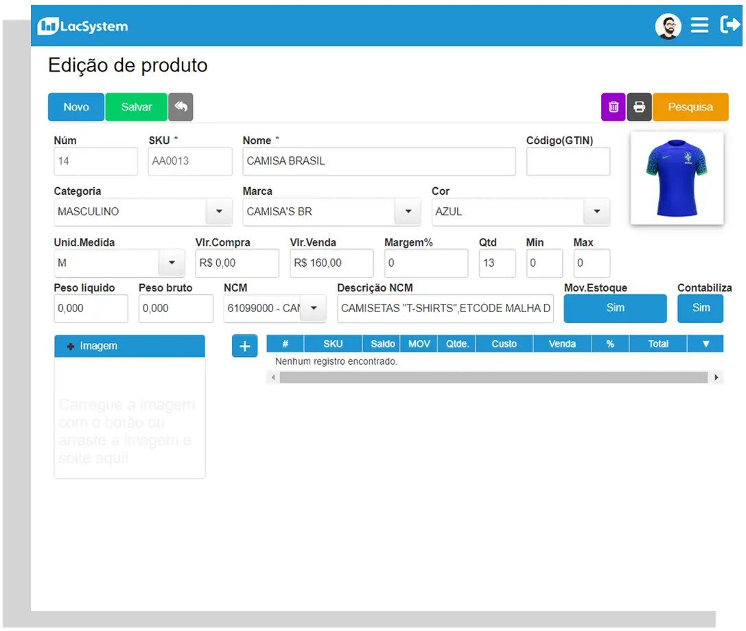Image resolution: width=746 pixels, height=631 pixels.
Task: Click the table horizontal scrollbar
Action: [x=493, y=377]
